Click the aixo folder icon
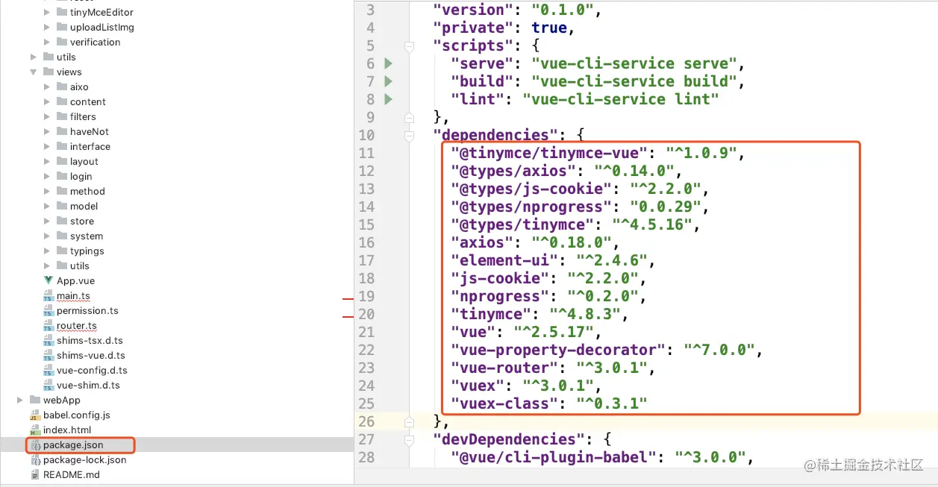The image size is (938, 487). (62, 87)
